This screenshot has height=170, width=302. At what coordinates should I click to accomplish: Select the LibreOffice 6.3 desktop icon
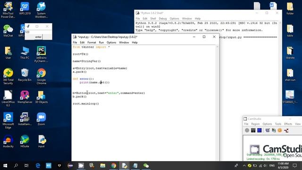pos(8,98)
